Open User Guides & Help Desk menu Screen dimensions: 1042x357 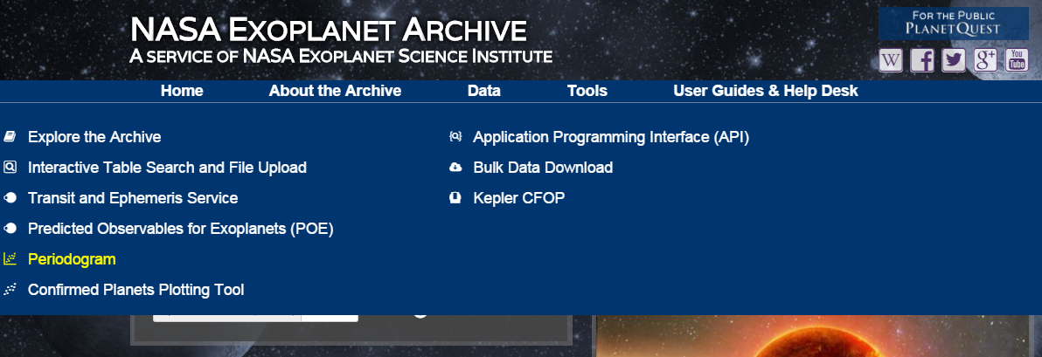(766, 91)
